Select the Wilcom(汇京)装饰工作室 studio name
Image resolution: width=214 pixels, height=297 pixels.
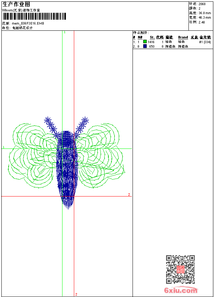(x=21, y=10)
